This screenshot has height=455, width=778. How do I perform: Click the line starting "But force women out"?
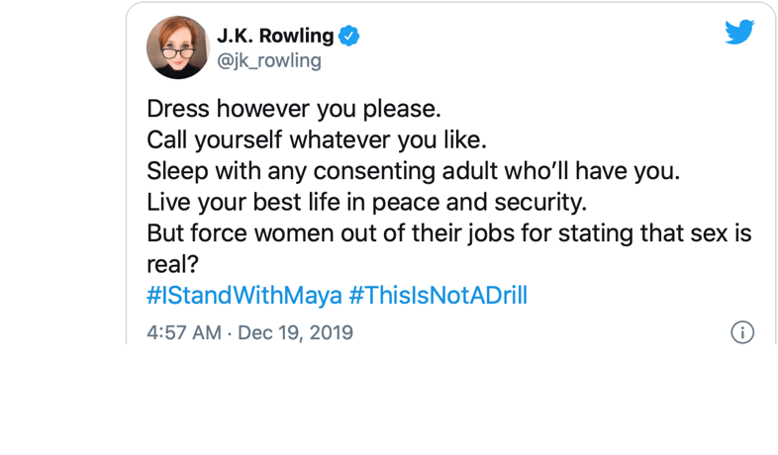(449, 233)
